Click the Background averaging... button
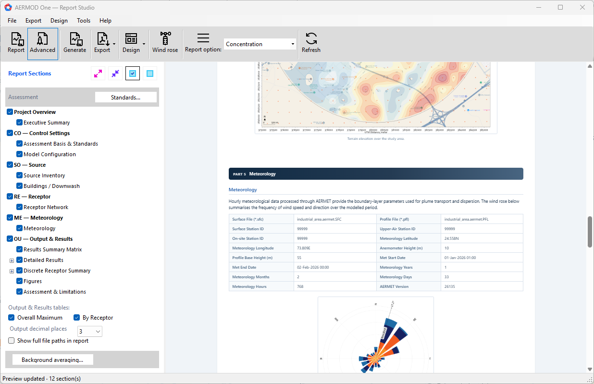Image resolution: width=594 pixels, height=384 pixels. 52,359
